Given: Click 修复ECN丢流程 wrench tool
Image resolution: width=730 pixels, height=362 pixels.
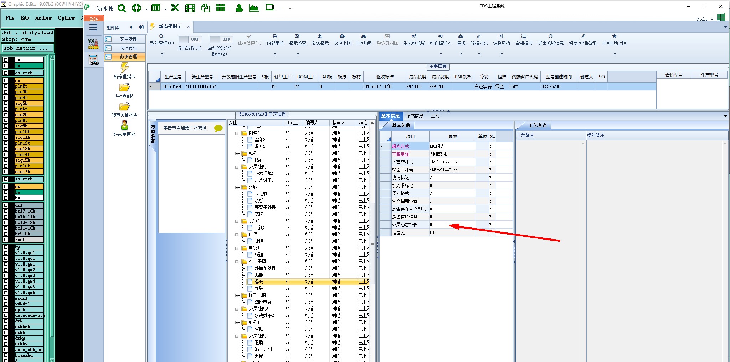Looking at the screenshot, I should [x=583, y=40].
